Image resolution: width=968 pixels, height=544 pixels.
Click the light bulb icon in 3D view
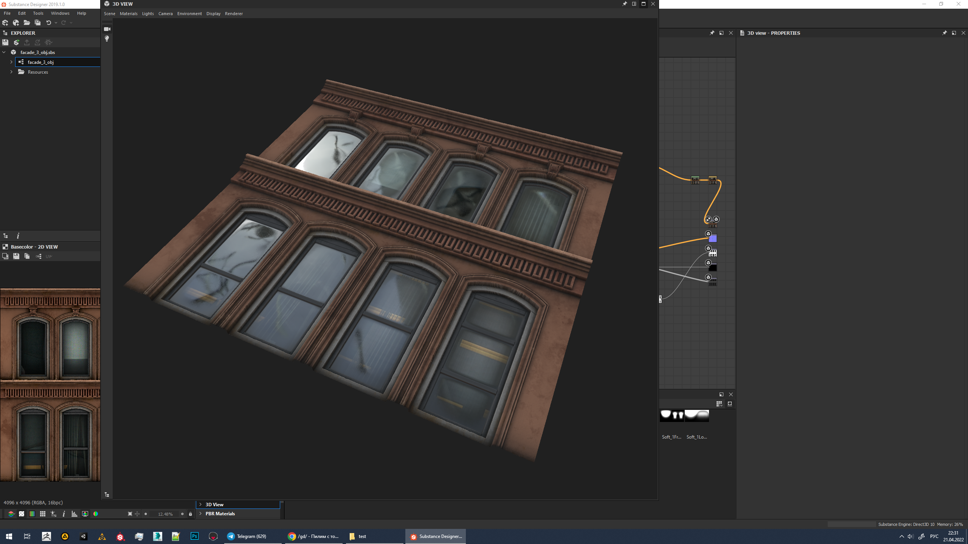[x=107, y=39]
